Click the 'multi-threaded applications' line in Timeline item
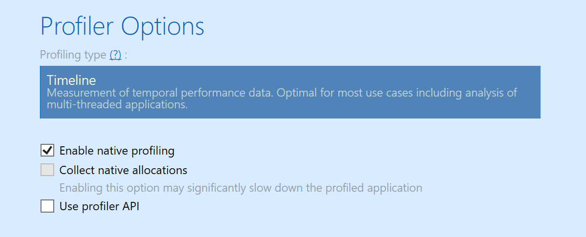 click(x=117, y=104)
